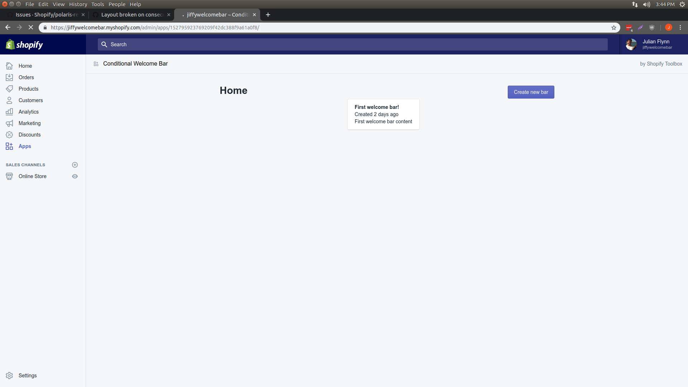The image size is (688, 387).
Task: Open Analytics from the sidebar
Action: click(9, 111)
